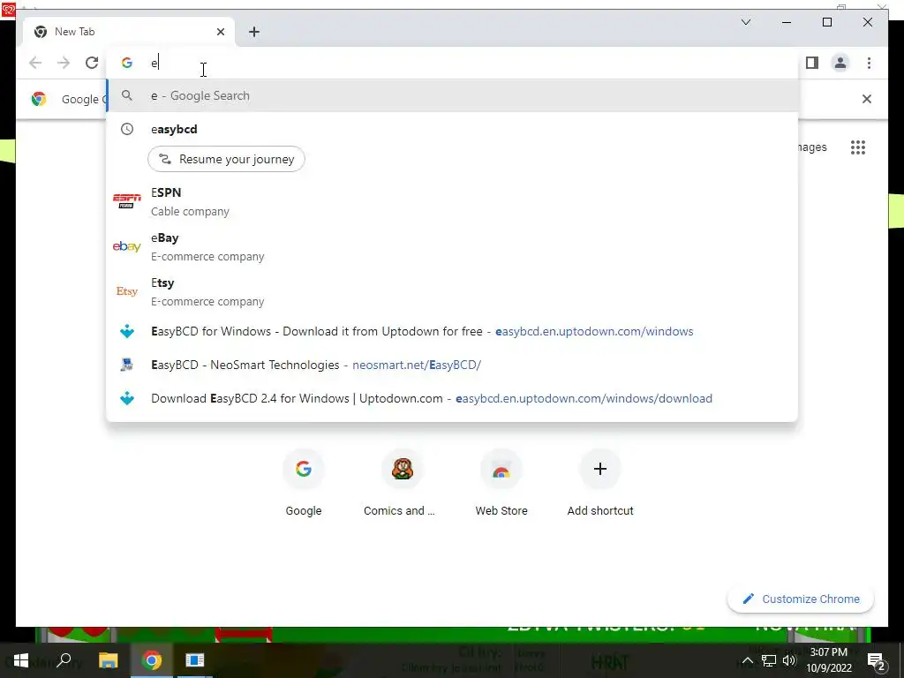Open the Windows Start menu

point(21,660)
